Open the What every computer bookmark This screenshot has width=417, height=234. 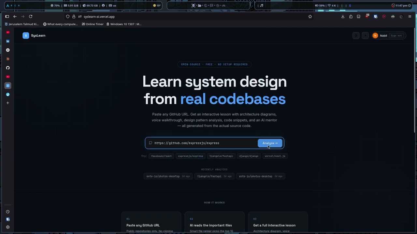coord(61,24)
